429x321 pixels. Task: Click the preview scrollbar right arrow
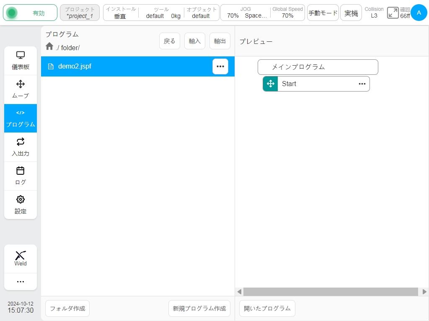(x=424, y=292)
